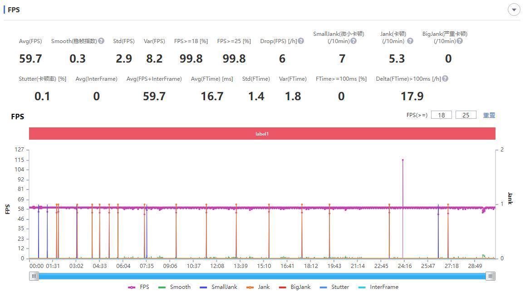Hide SmallJank series via legend
Image resolution: width=525 pixels, height=292 pixels.
tap(219, 287)
